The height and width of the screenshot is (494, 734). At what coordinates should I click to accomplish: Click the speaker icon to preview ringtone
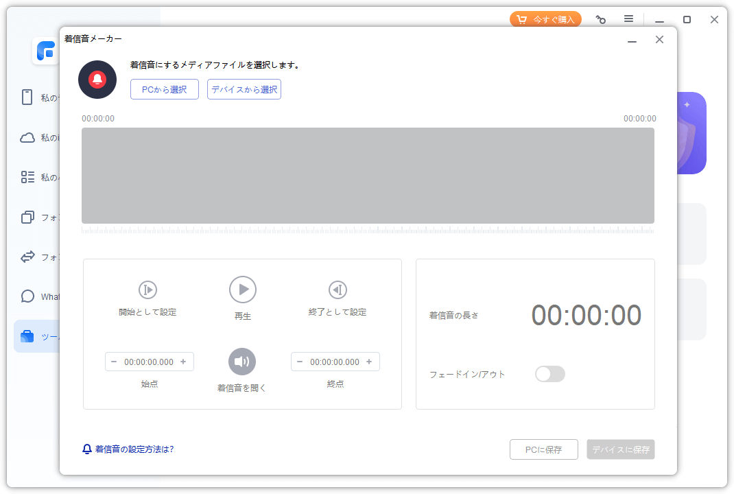(241, 362)
